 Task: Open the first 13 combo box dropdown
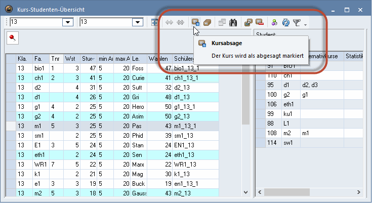[68, 22]
